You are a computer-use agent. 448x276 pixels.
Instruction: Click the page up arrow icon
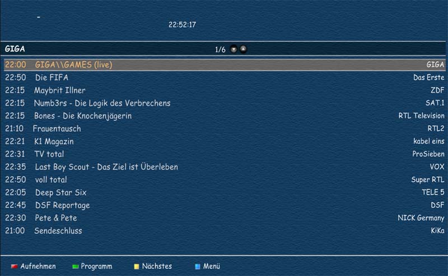coord(243,49)
